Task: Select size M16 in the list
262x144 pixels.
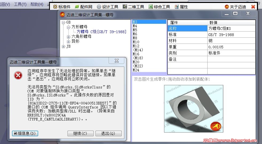Action: pos(149,54)
